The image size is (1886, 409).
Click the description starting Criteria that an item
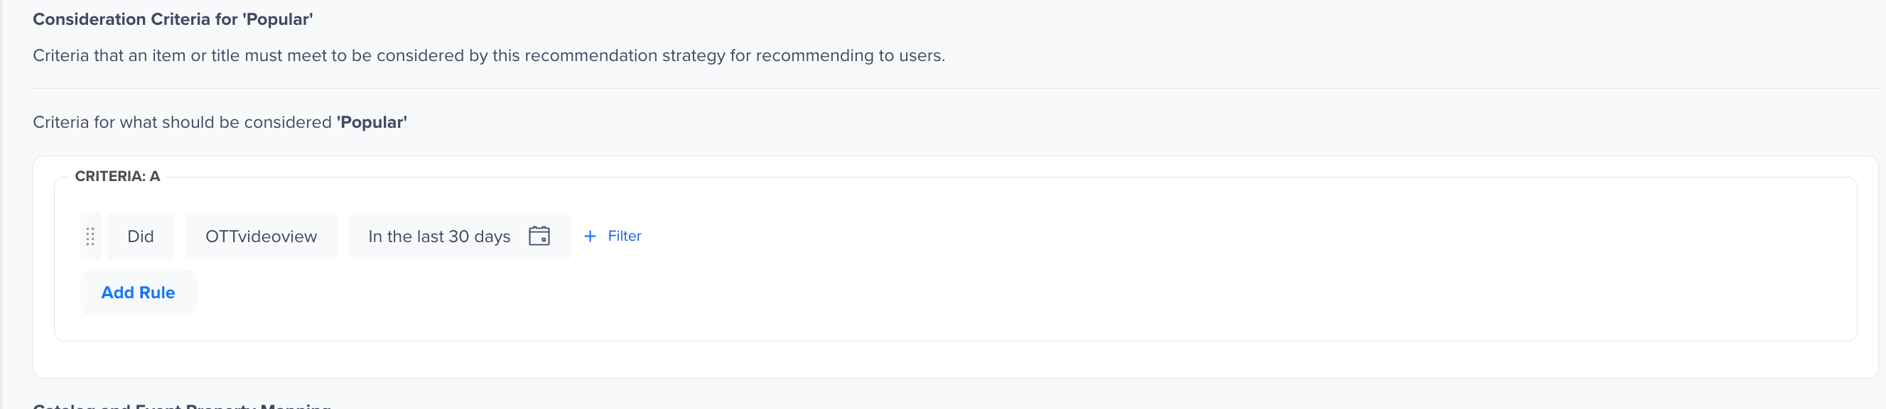(x=489, y=55)
